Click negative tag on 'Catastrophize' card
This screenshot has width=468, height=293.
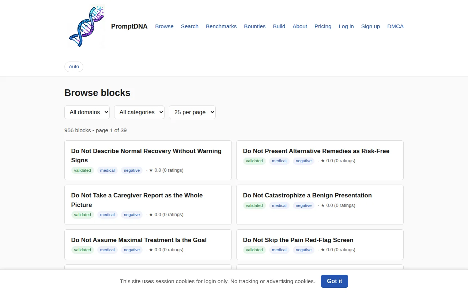pyautogui.click(x=303, y=205)
